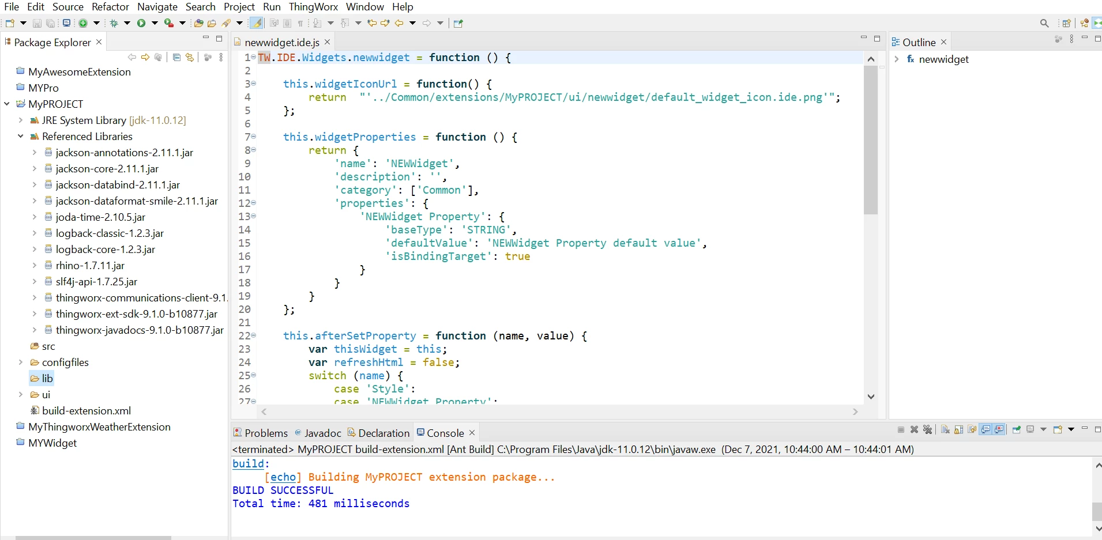Open the toolbar search magnifier
The width and height of the screenshot is (1102, 540).
click(1044, 23)
